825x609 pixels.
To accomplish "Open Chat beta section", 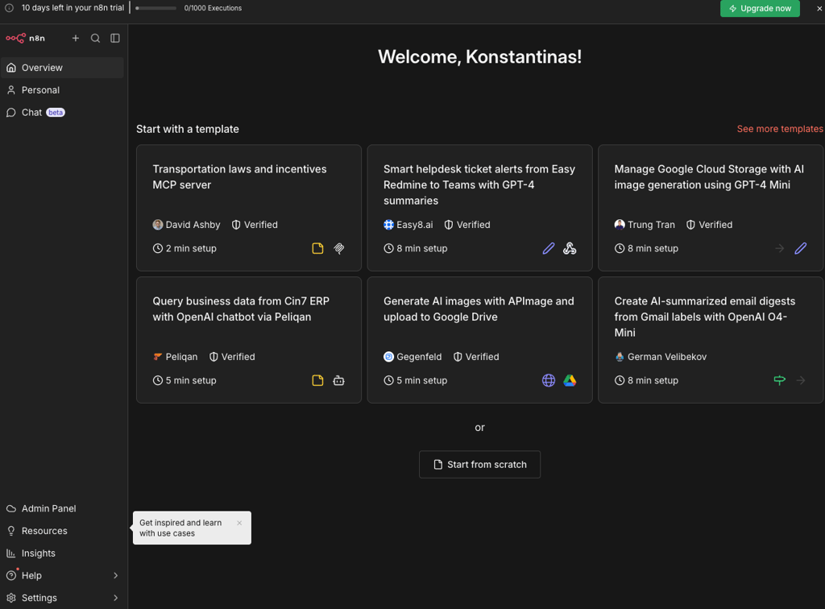I will pyautogui.click(x=62, y=113).
